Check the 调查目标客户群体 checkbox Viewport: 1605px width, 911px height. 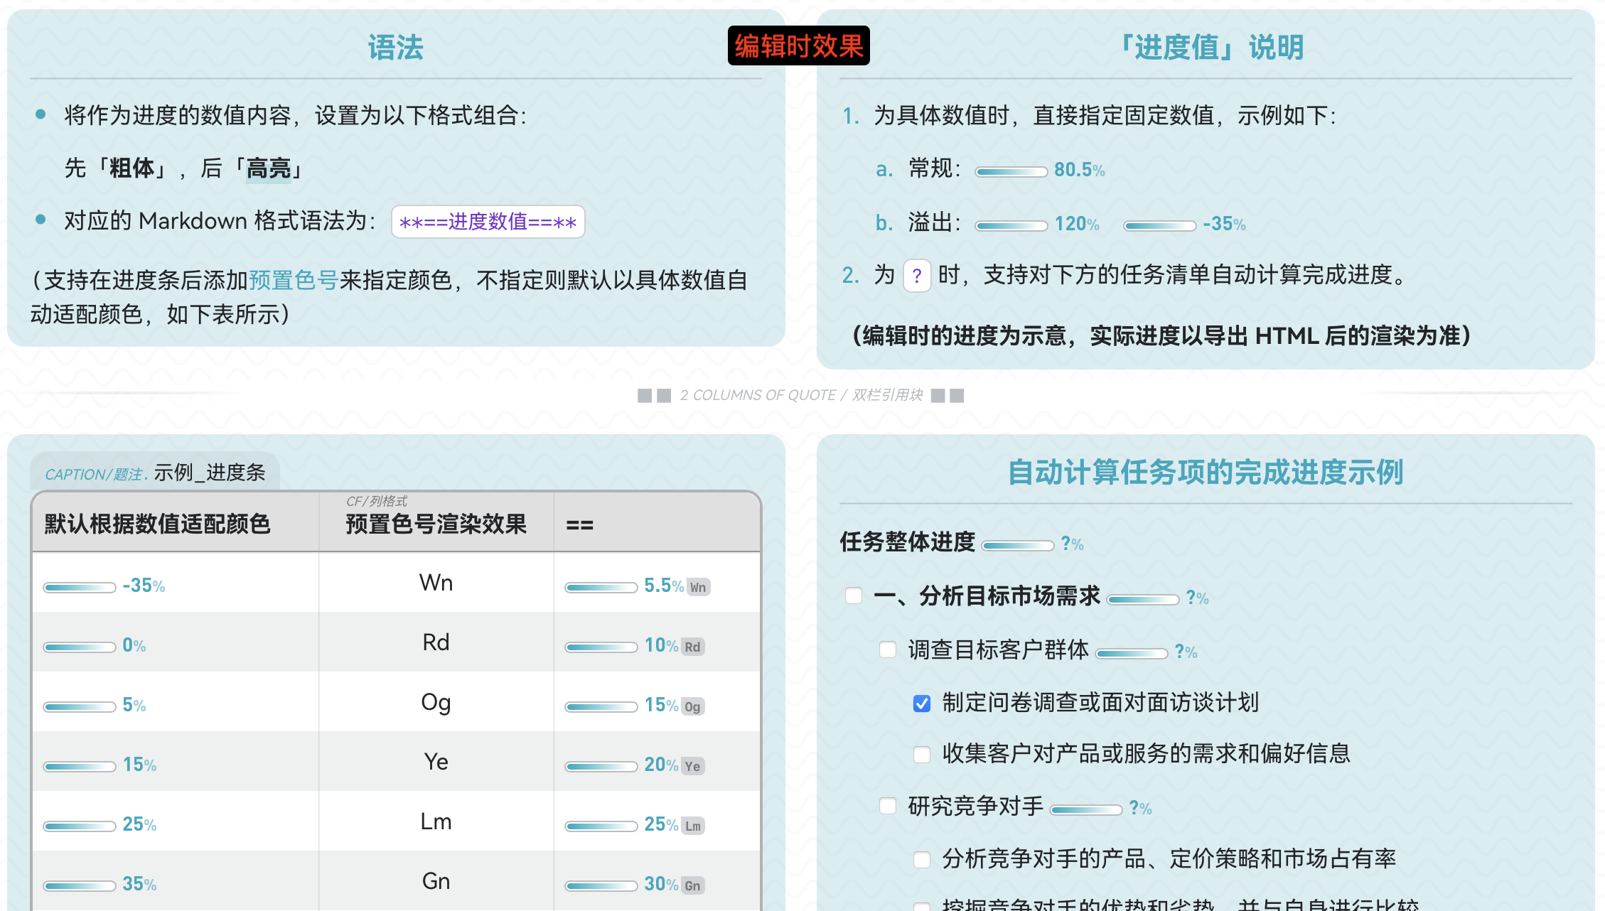[x=888, y=650]
